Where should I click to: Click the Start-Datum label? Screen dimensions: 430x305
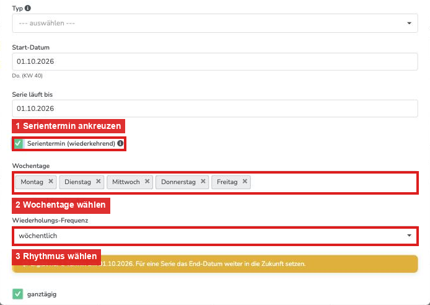coord(31,48)
